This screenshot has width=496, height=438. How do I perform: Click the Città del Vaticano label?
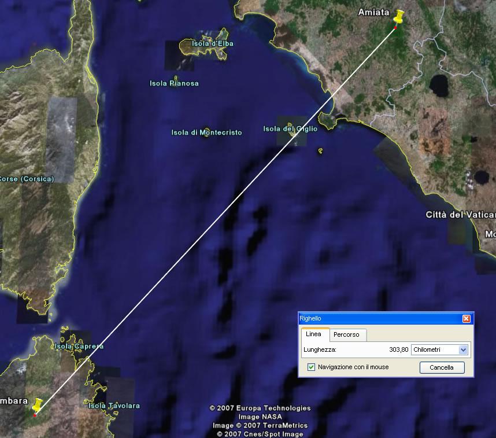tap(461, 215)
